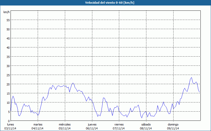
Task: Click the chart title 'Velocidad del viento 0-60'
Action: point(105,3)
